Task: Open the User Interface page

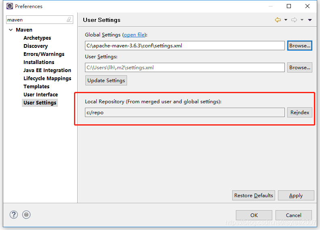Action: pyautogui.click(x=40, y=95)
